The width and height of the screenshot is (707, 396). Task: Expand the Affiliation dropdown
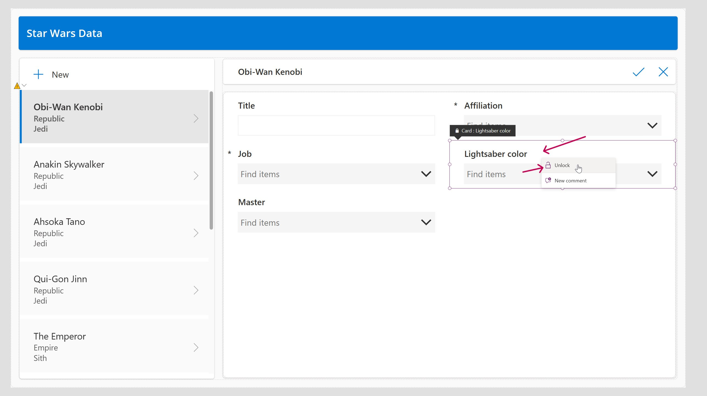652,126
